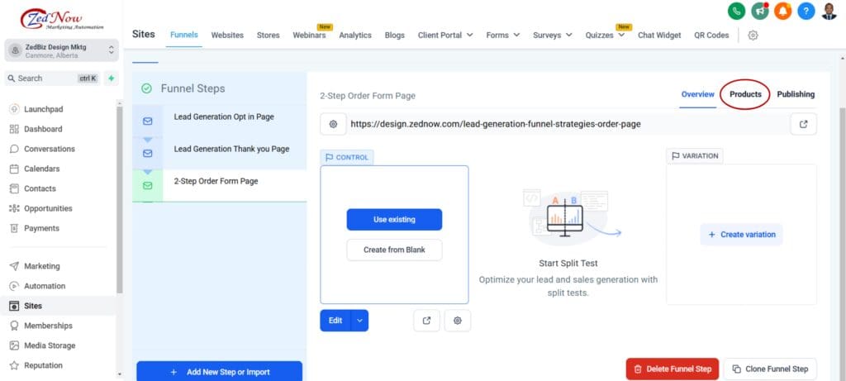Switch to the Websites tab
This screenshot has width=846, height=381.
(x=227, y=35)
